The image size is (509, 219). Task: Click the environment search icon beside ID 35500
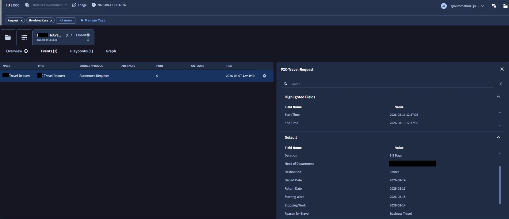pos(27,5)
